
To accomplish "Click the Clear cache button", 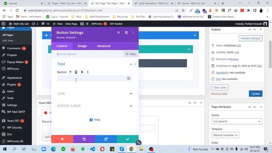I will (220, 88).
